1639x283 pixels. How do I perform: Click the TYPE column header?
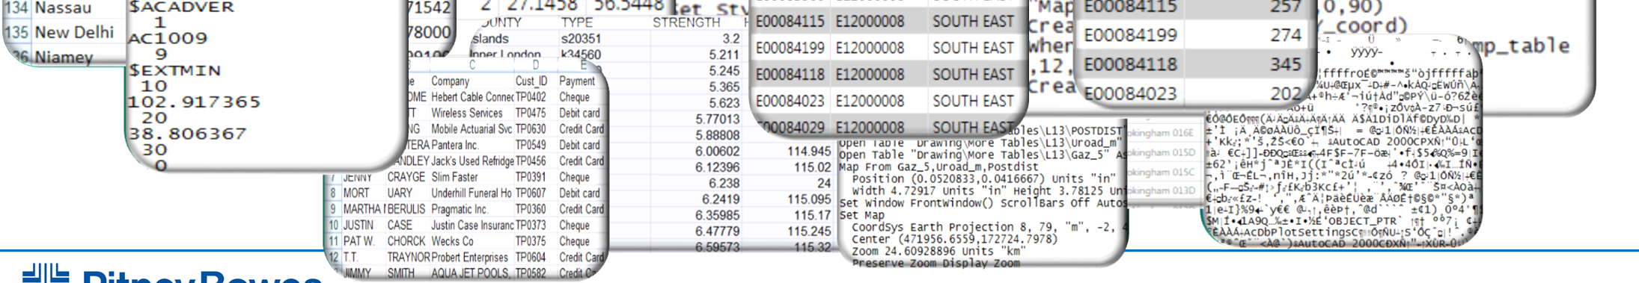[x=577, y=22]
